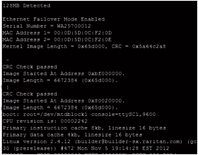Click MAC Address 2 value 00:0D:5D:0C:F2:0E
The image size is (198, 155).
point(82,40)
